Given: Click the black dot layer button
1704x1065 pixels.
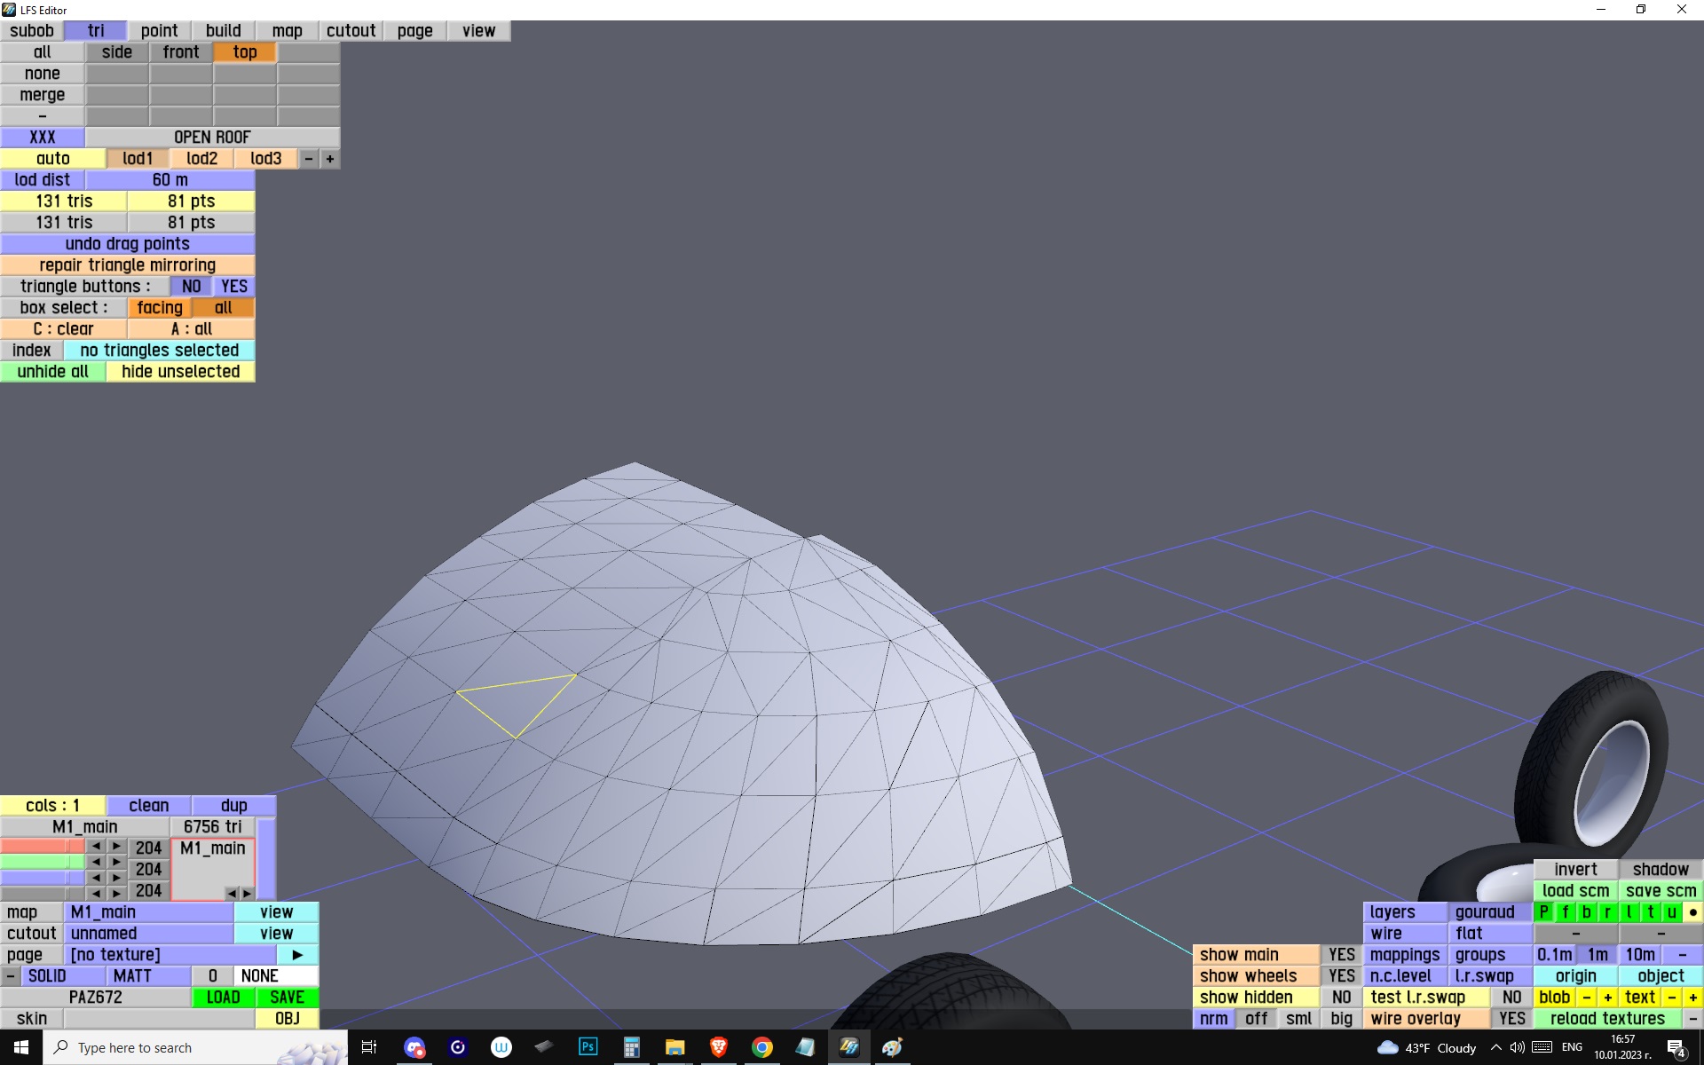Looking at the screenshot, I should click(x=1692, y=911).
